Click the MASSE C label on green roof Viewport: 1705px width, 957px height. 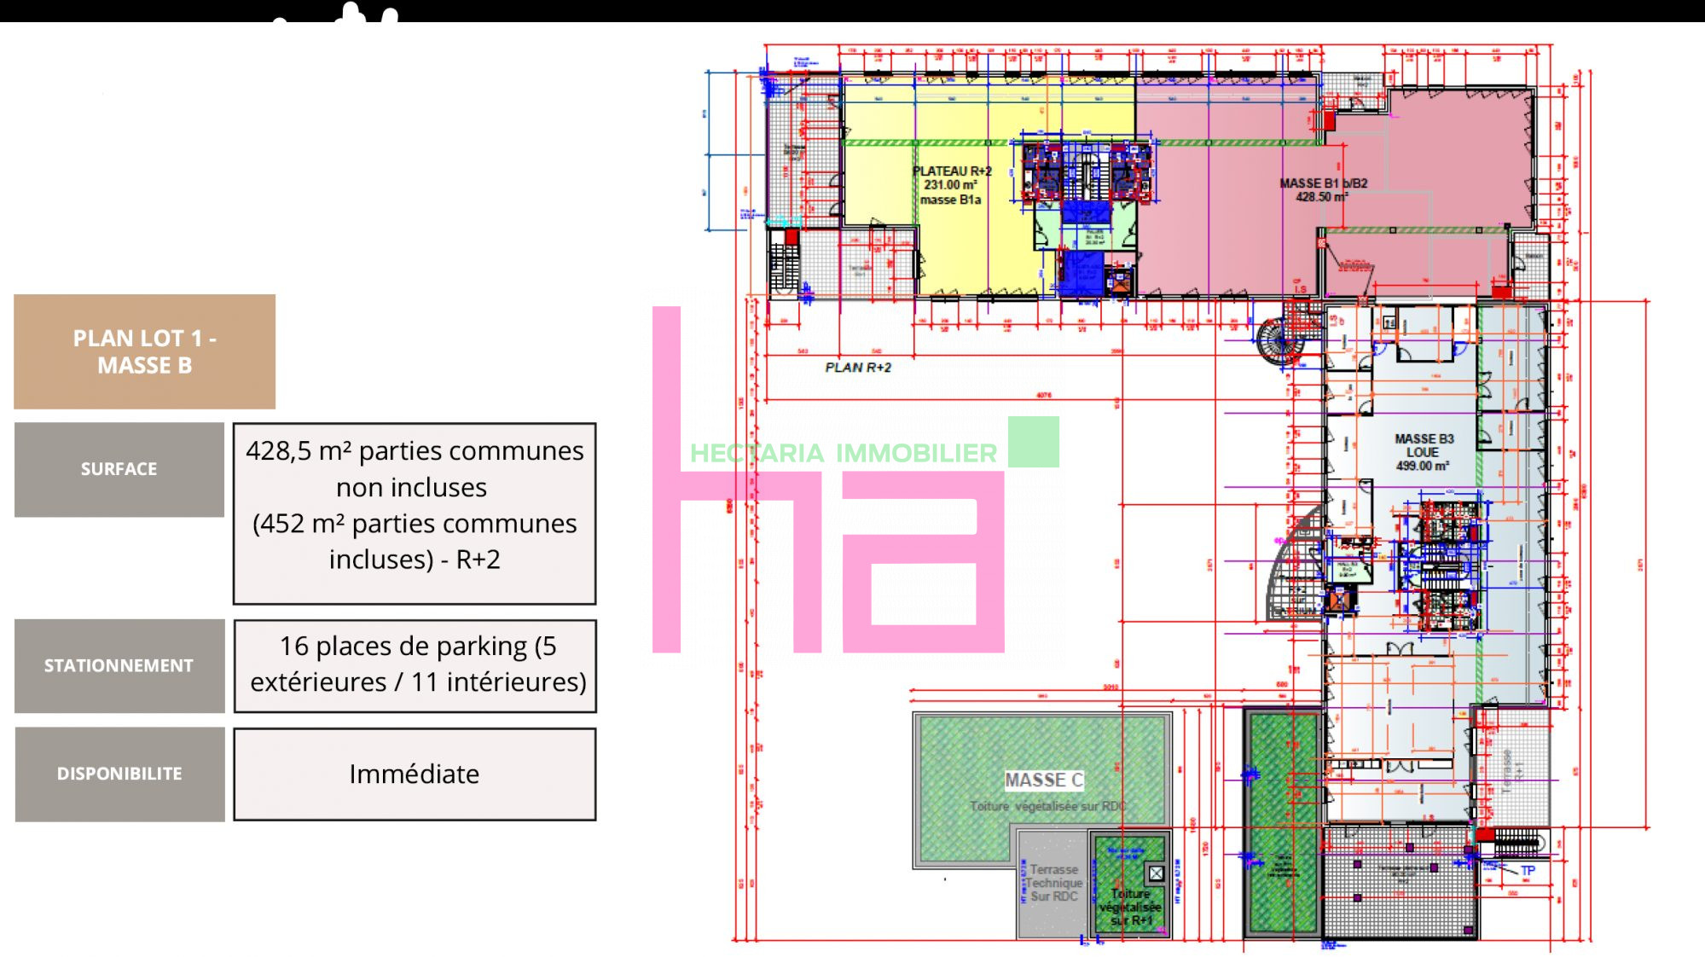click(x=1043, y=780)
